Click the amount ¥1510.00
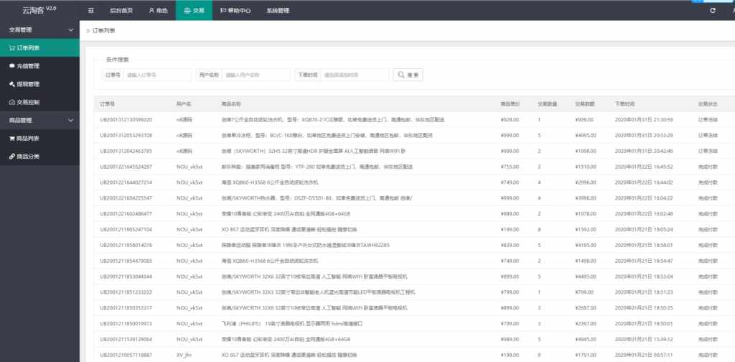Viewport: 735px width, 362px height. (586, 167)
